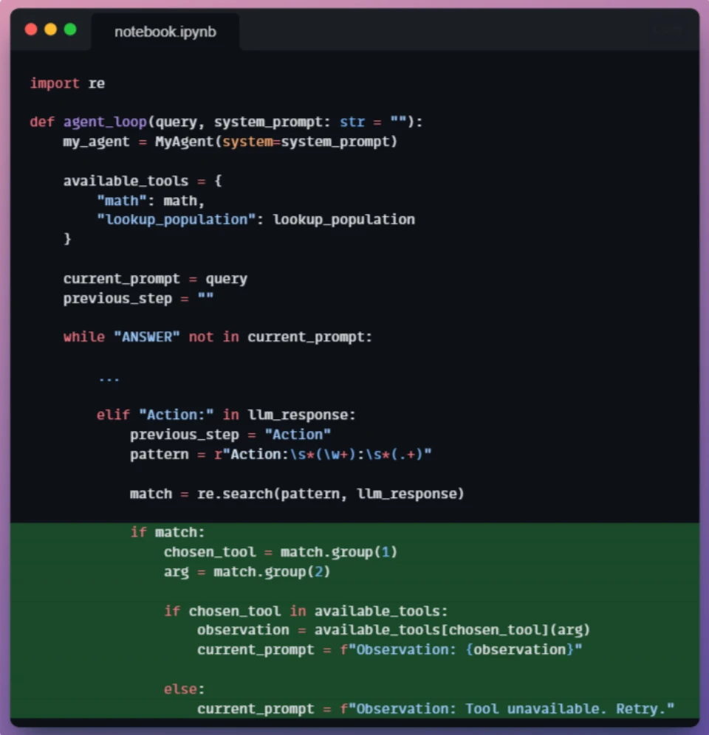Click match.group(2) in the arg assignment
709x735 pixels.
[x=272, y=572]
